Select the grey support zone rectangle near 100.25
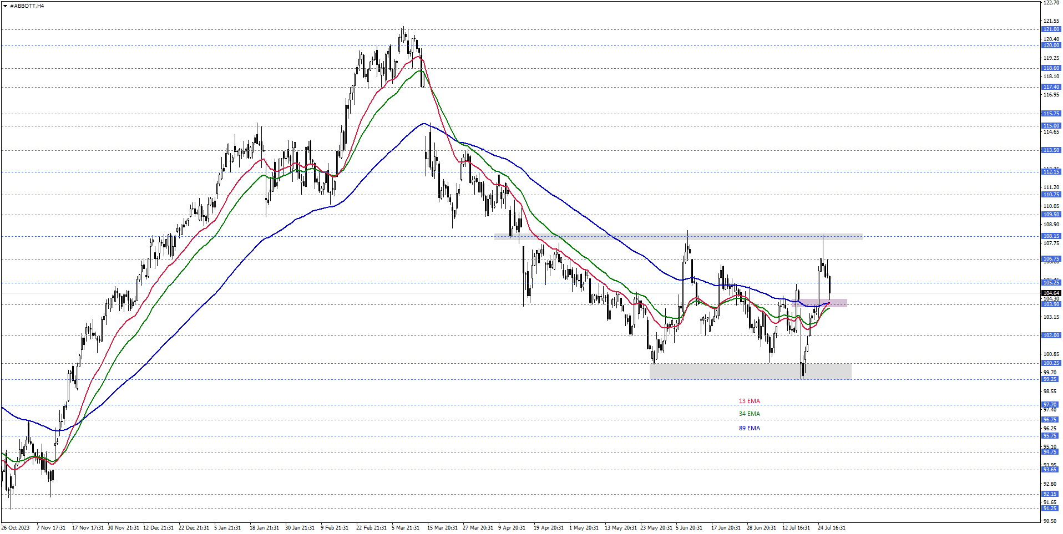The width and height of the screenshot is (1063, 534). coord(750,372)
